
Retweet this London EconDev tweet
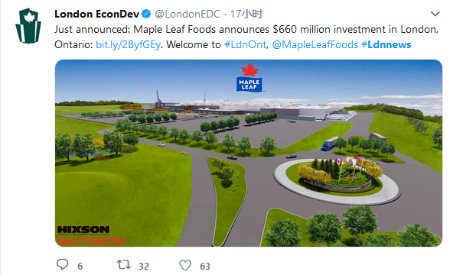(123, 264)
